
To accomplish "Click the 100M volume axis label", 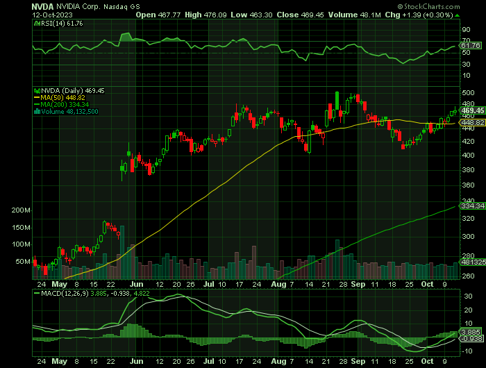I will 21,244.
